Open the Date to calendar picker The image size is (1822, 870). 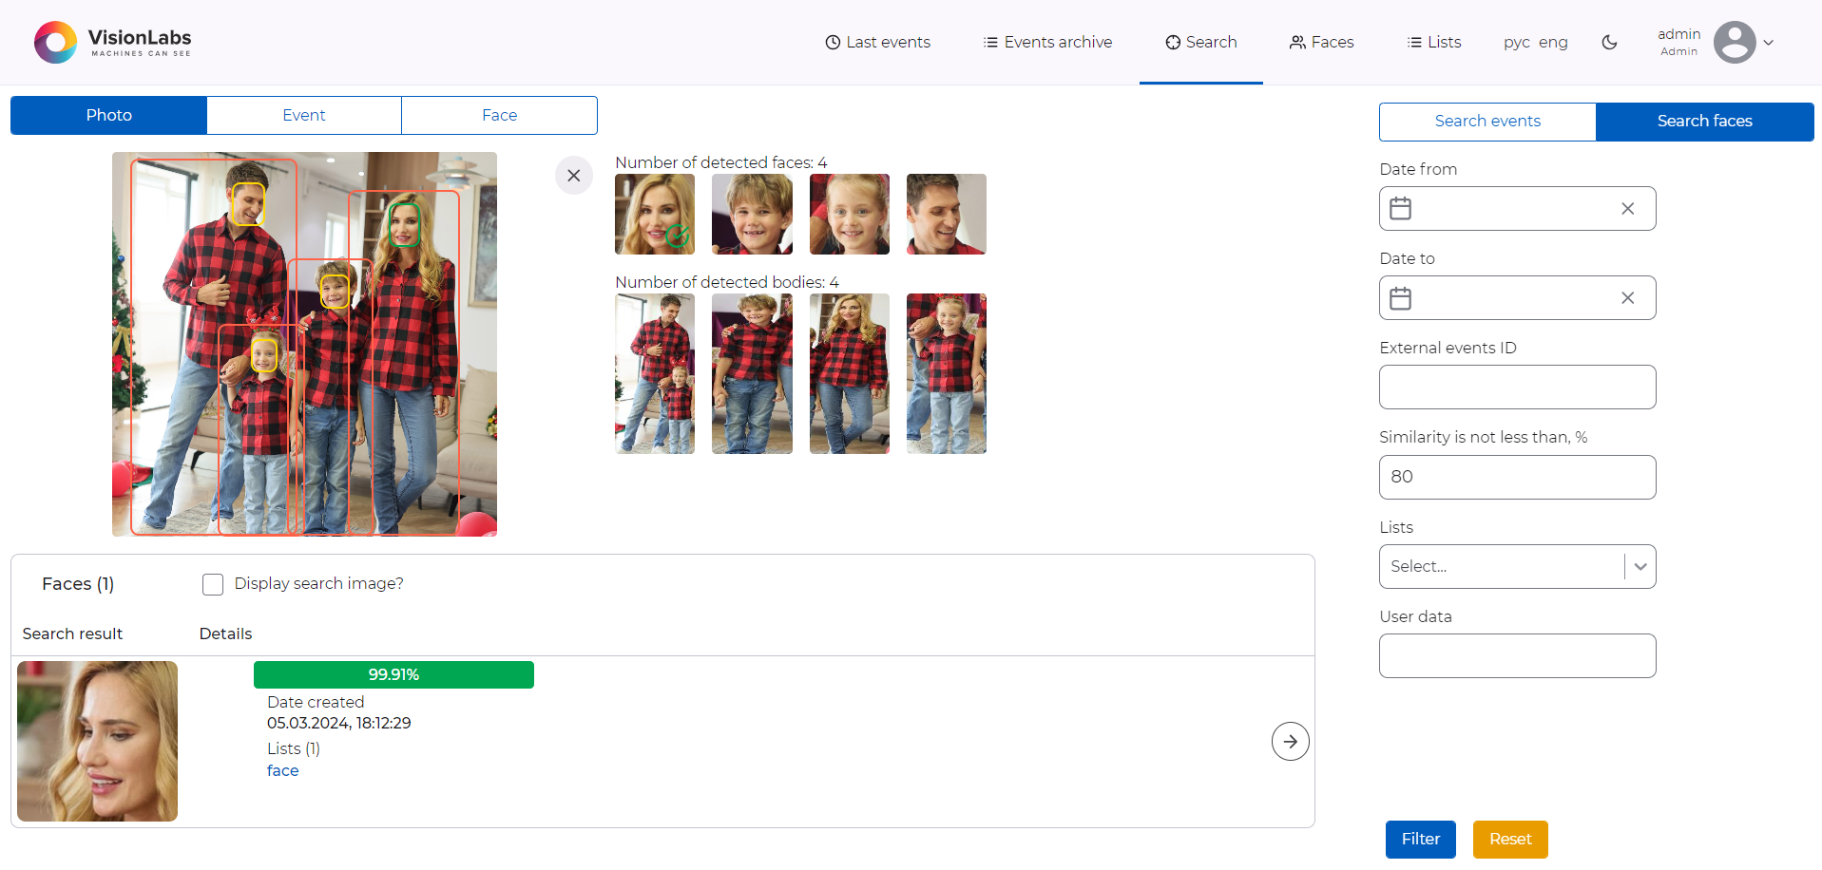click(1399, 297)
